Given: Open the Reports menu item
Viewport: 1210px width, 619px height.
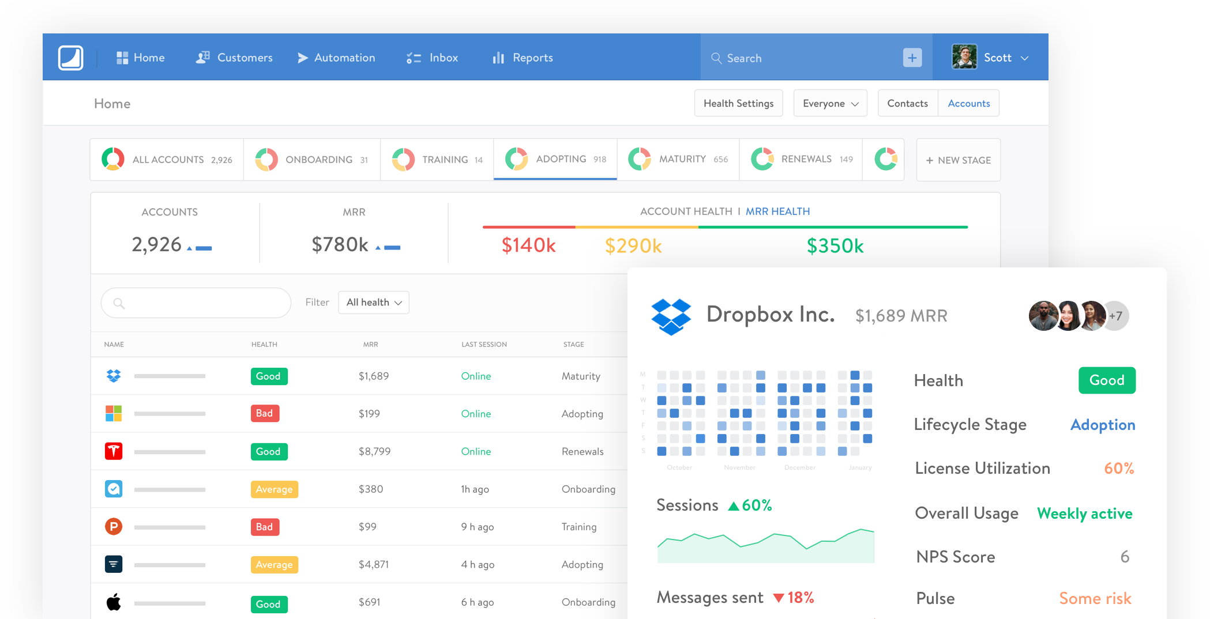Looking at the screenshot, I should pos(523,58).
